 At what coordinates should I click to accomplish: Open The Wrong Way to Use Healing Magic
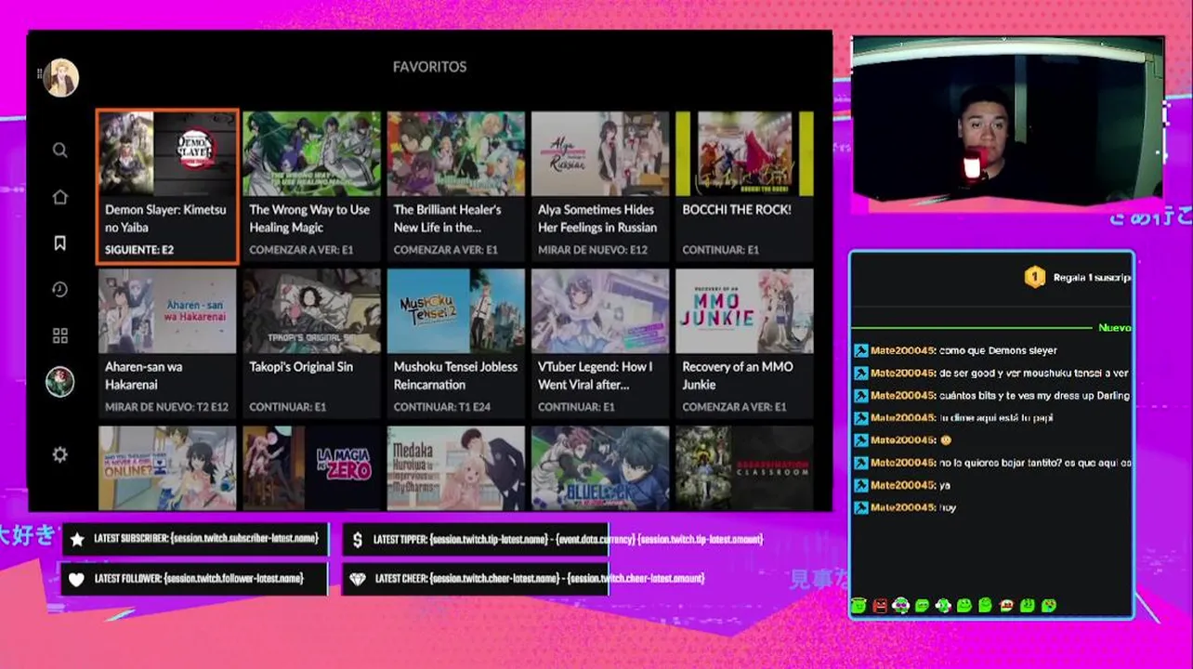coord(311,187)
